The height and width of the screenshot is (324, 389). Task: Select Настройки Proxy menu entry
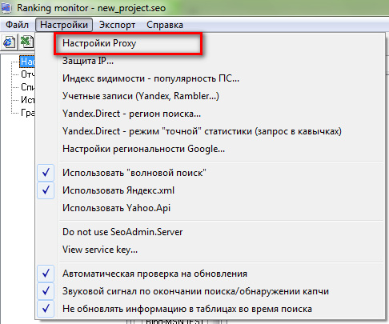pos(211,43)
